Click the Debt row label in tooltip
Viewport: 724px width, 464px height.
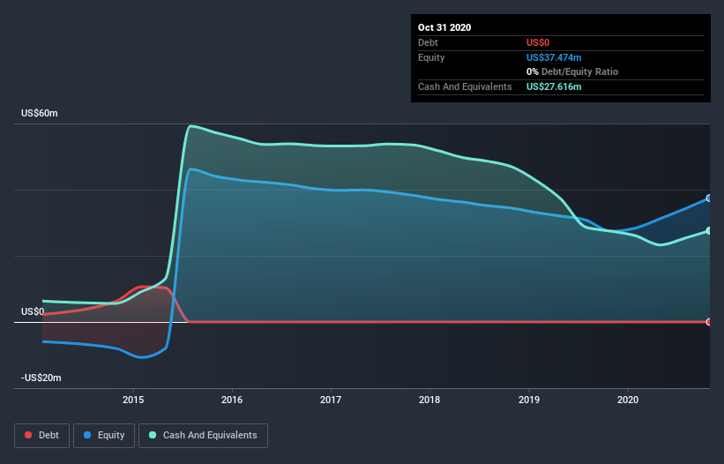click(428, 42)
